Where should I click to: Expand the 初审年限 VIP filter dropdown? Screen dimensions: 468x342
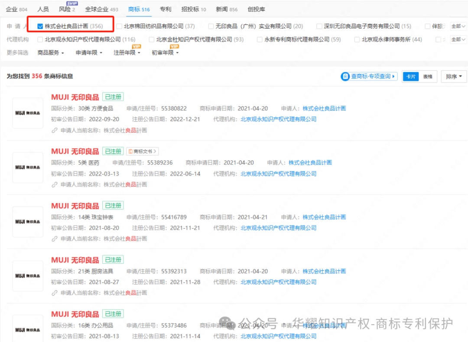[165, 53]
